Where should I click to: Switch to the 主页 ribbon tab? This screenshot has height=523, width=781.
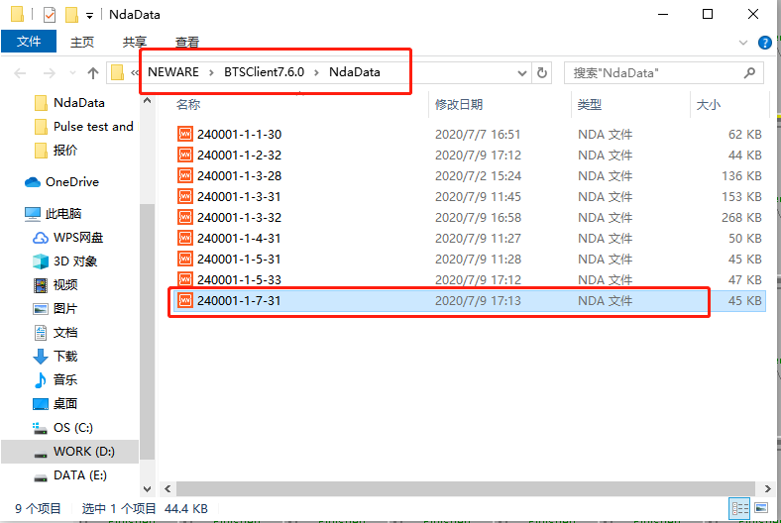click(82, 43)
